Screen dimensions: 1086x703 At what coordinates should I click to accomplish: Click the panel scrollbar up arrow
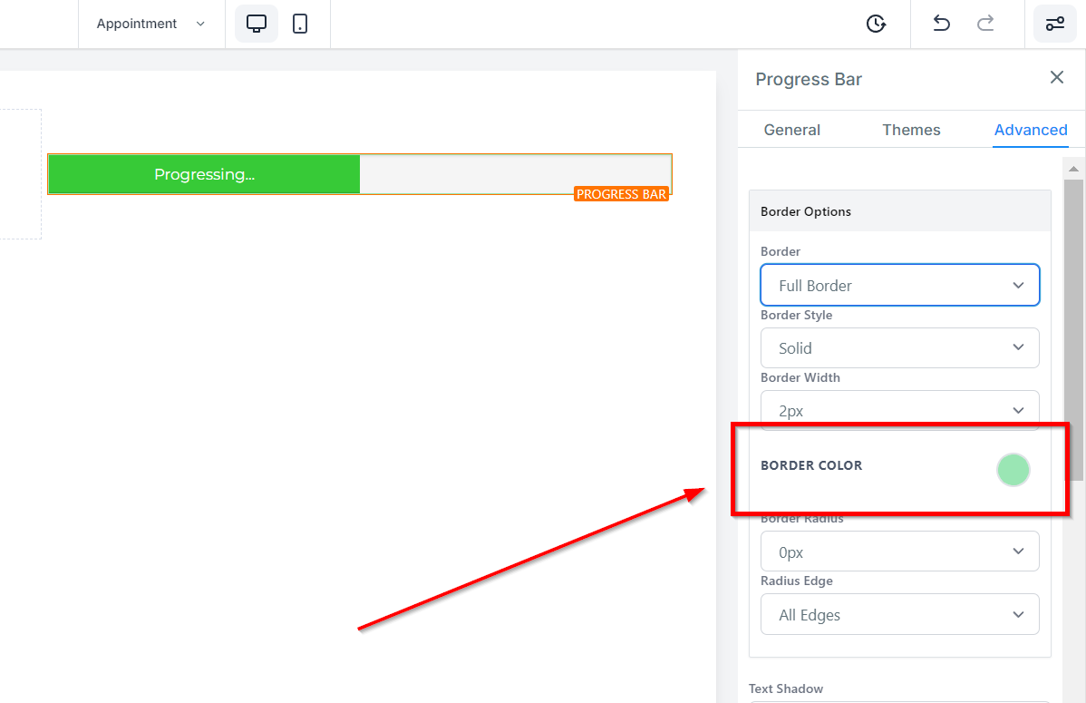pos(1073,169)
